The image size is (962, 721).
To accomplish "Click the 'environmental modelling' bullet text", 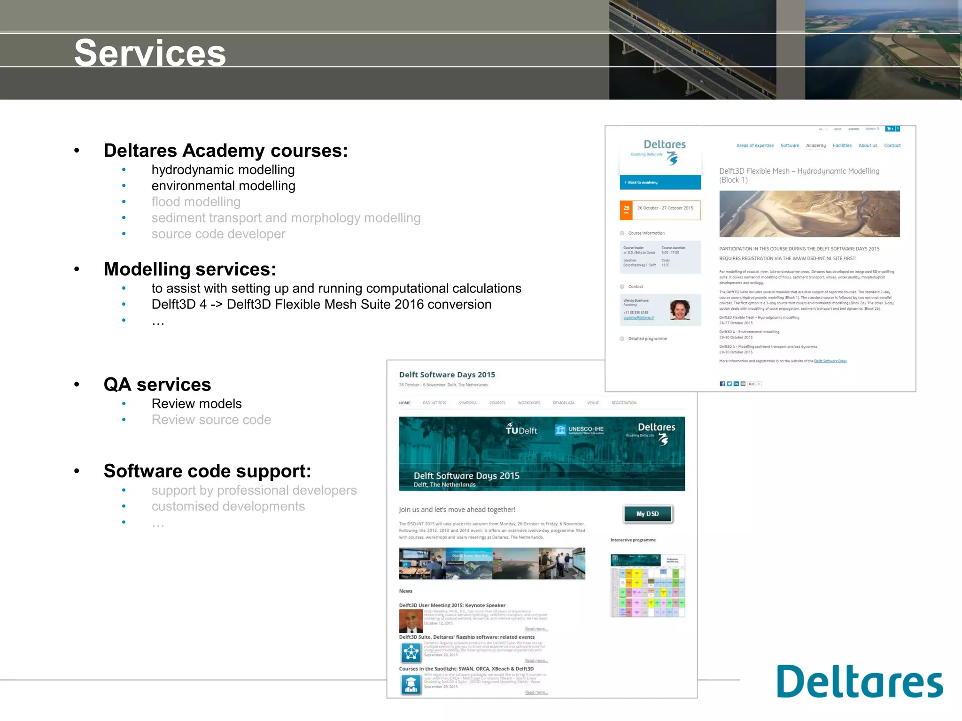I will [x=223, y=186].
